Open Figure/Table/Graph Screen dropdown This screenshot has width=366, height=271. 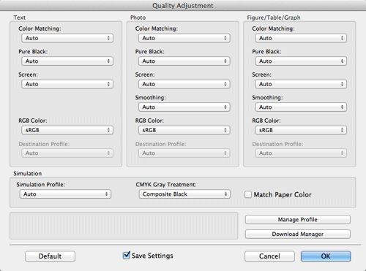click(x=301, y=84)
